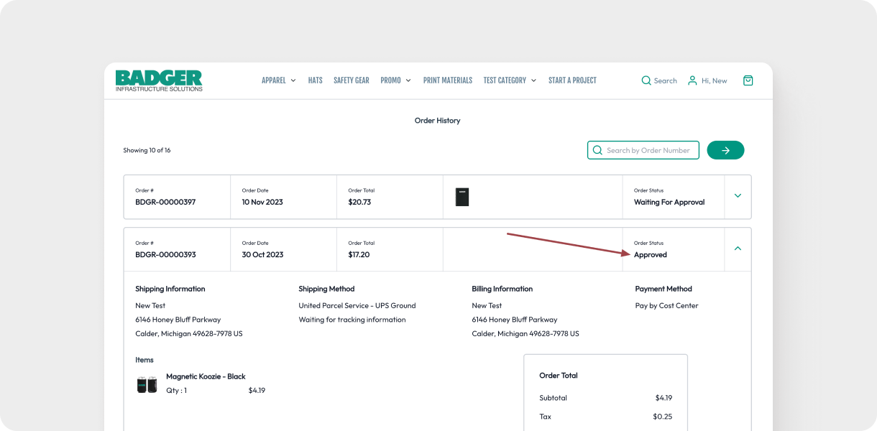877x431 pixels.
Task: Click Waiting For Approval status
Action: point(669,202)
